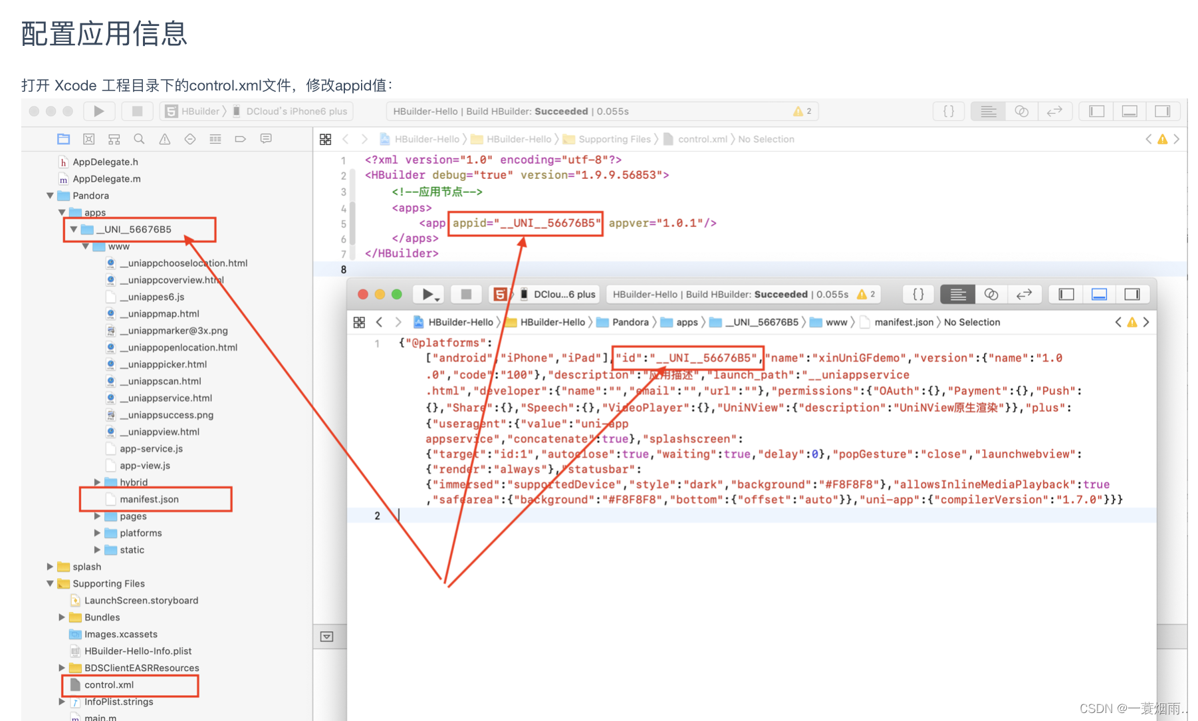Click the Stop button in back Xcode window
Screen dimensions: 1198x721
137,111
